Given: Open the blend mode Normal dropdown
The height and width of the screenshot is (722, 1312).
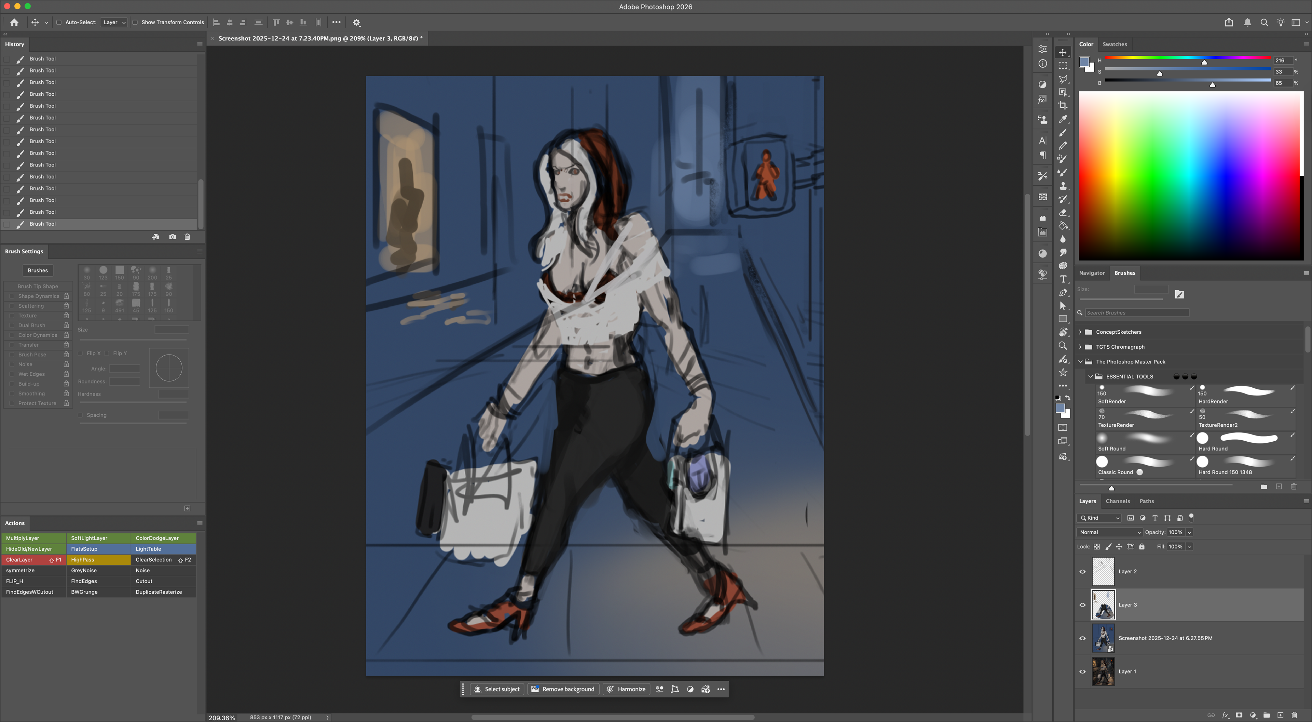Looking at the screenshot, I should 1109,532.
